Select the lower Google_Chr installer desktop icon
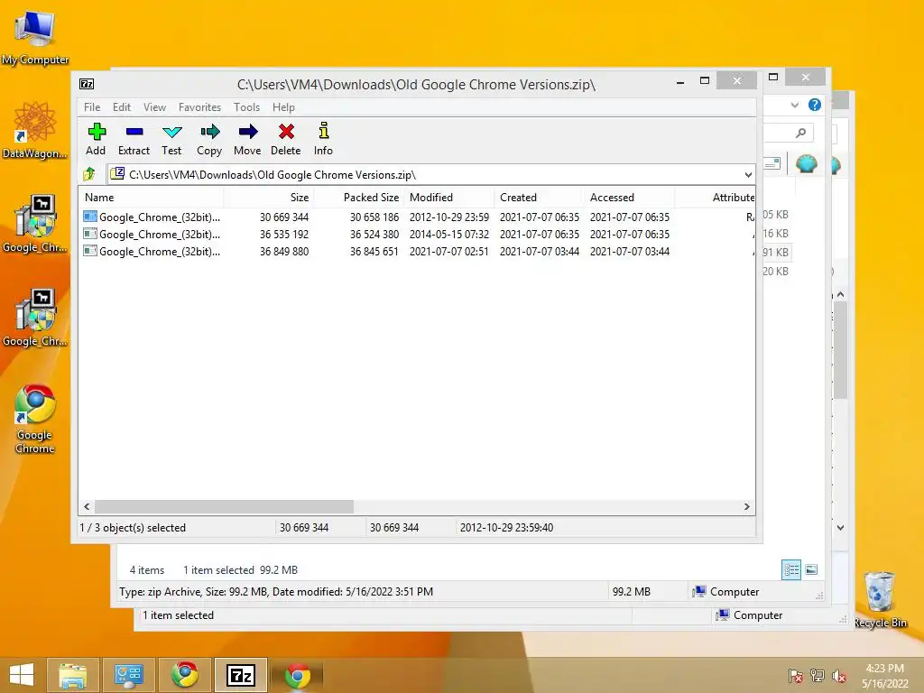The image size is (924, 693). pos(35,319)
